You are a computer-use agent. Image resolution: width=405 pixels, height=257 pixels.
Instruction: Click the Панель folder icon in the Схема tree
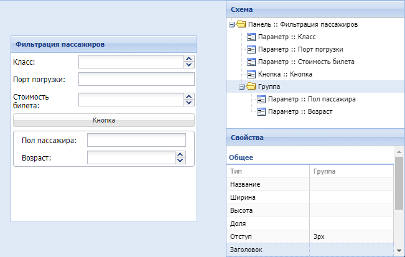tap(241, 24)
